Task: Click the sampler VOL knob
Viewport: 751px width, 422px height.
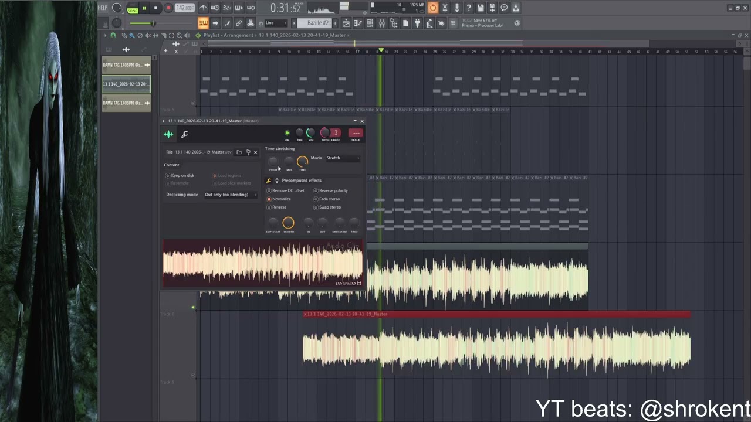Action: click(x=311, y=132)
